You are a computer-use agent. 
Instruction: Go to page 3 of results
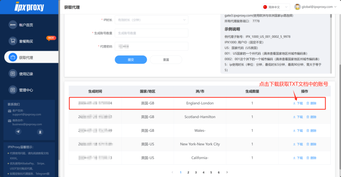pos(196,172)
